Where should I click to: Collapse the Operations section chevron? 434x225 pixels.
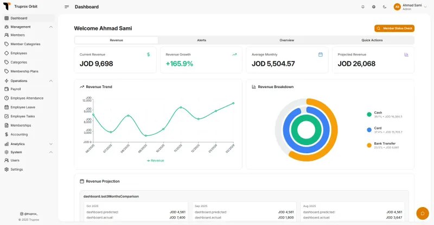tap(51, 81)
